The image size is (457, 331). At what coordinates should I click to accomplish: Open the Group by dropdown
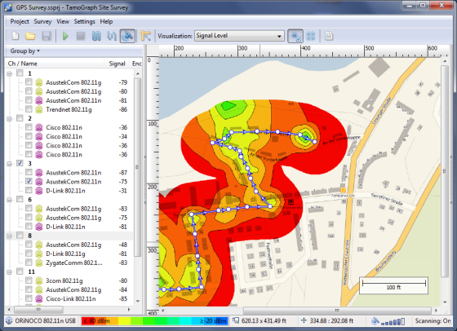tap(24, 51)
